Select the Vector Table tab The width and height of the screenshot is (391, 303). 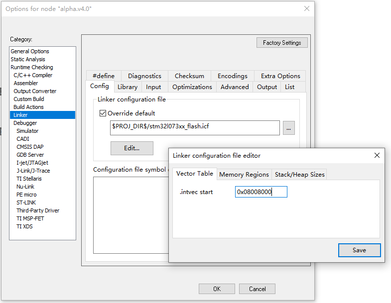[x=195, y=174]
